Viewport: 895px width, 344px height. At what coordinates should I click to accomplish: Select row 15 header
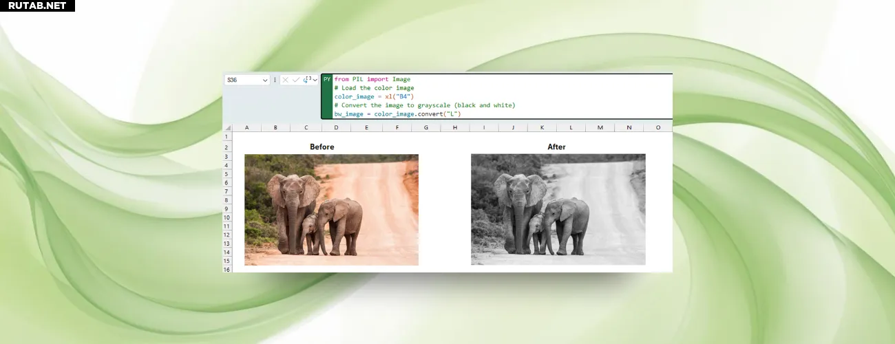pos(227,261)
